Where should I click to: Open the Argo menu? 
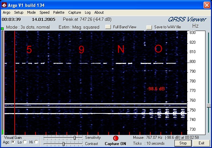pyautogui.click(x=6, y=12)
